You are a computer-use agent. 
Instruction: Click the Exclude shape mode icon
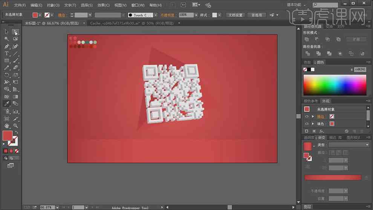coord(338,39)
